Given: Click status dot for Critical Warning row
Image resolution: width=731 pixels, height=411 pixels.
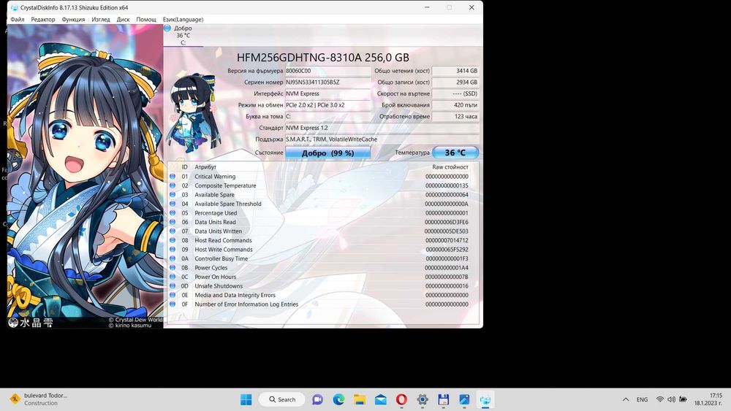Looking at the screenshot, I should tap(173, 177).
